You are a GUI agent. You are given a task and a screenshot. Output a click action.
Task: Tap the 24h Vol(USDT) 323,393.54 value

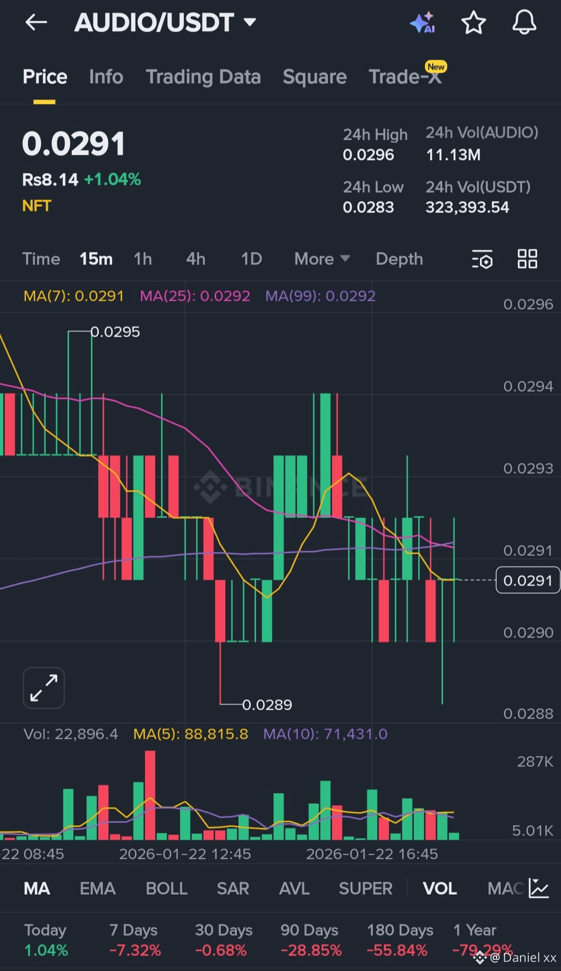pyautogui.click(x=468, y=207)
